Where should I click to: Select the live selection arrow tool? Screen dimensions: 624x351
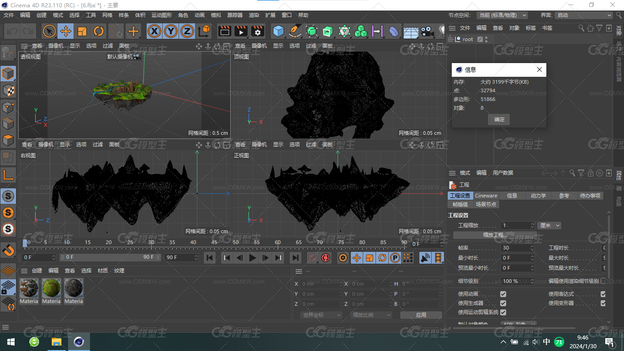pos(49,31)
